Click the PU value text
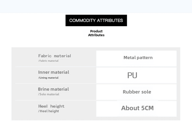The height and width of the screenshot is (131, 192). point(132,75)
